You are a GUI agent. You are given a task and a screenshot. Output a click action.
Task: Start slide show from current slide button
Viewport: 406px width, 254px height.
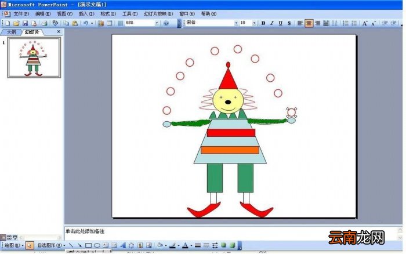tap(15, 237)
